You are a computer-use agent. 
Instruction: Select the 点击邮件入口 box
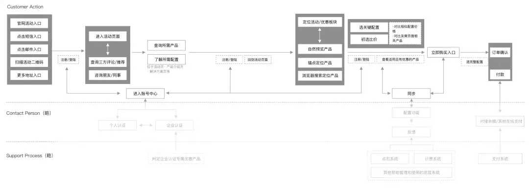[x=29, y=49]
